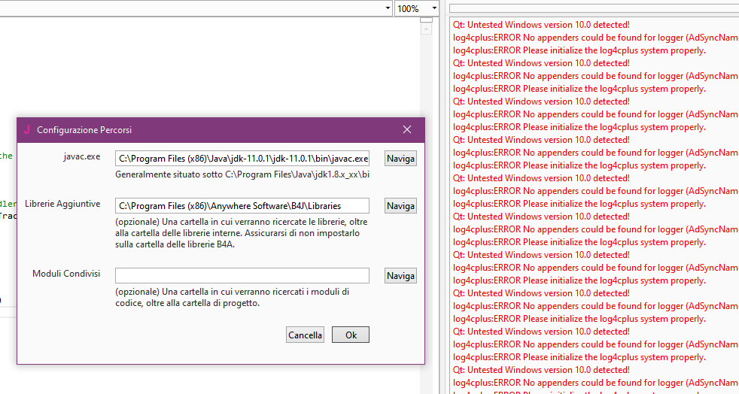The image size is (739, 394).
Task: Click first 'Qt: Untested Windows version' log line
Action: tap(541, 25)
